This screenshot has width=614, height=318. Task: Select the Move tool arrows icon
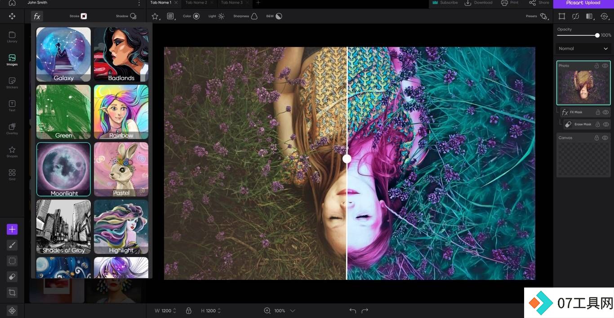click(x=12, y=16)
